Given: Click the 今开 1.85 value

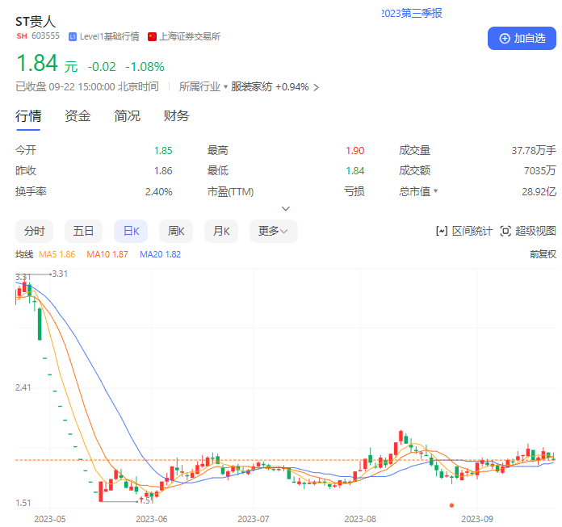Looking at the screenshot, I should pos(163,150).
